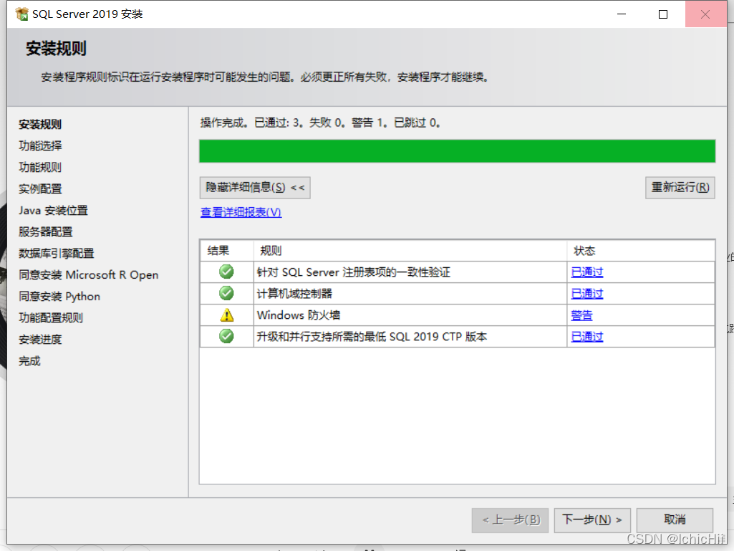The image size is (734, 551).
Task: Select 服务器配置 step in sidebar
Action: pos(45,232)
